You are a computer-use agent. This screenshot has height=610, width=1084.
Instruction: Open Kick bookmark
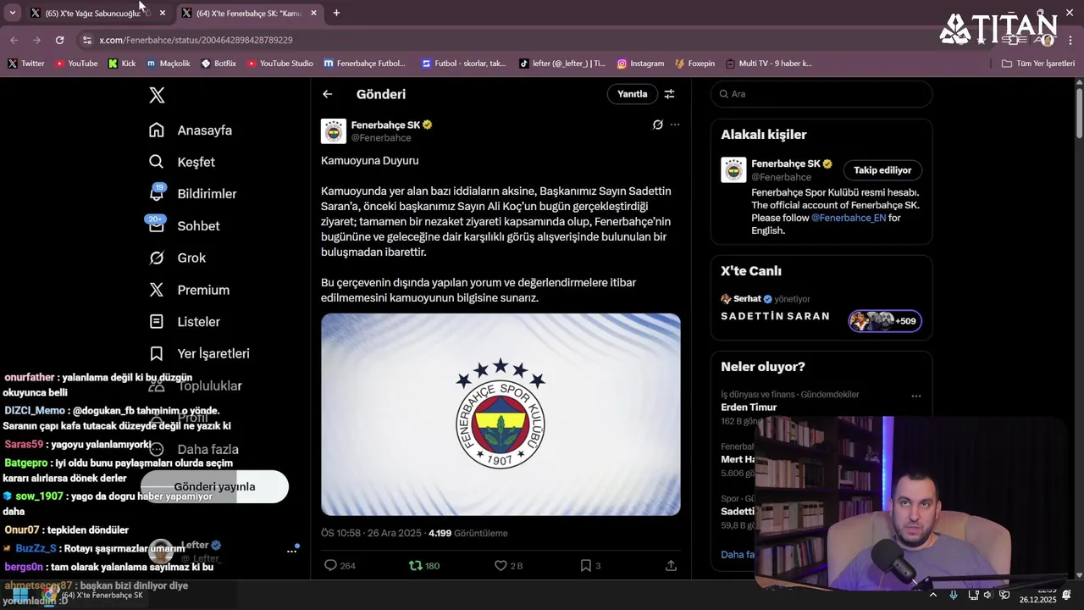(122, 64)
